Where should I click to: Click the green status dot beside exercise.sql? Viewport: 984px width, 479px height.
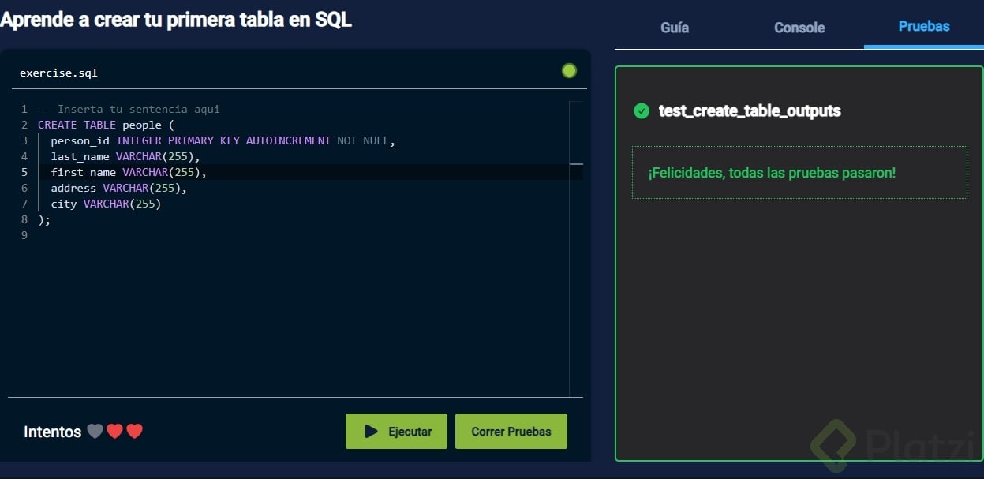click(569, 71)
